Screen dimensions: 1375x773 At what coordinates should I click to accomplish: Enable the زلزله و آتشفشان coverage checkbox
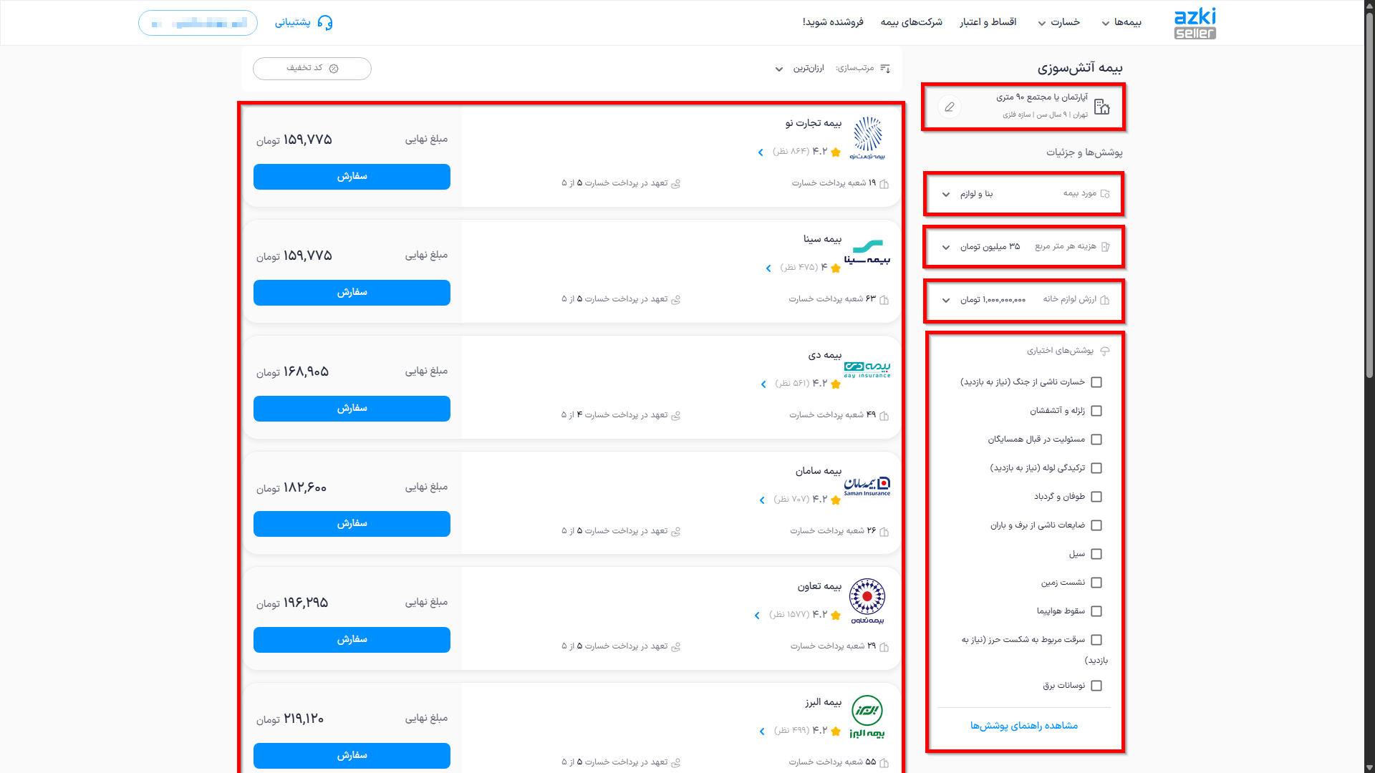click(x=1096, y=411)
